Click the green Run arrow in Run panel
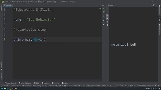The height and width of the screenshot is (90, 161). click(104, 9)
